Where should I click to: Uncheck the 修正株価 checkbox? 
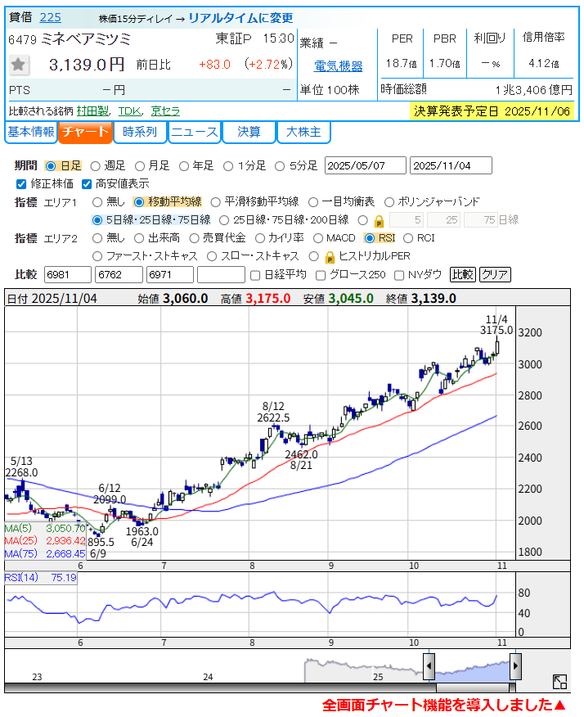pos(21,184)
